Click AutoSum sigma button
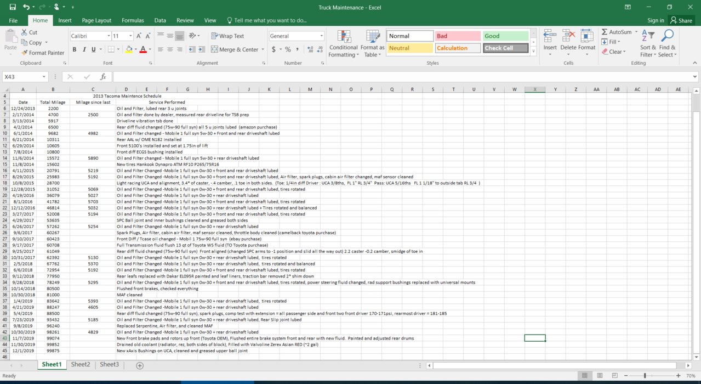Image resolution: width=701 pixels, height=384 pixels. point(617,32)
